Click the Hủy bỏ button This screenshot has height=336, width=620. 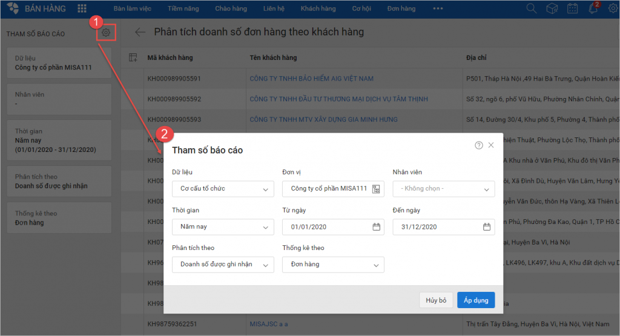pyautogui.click(x=436, y=300)
